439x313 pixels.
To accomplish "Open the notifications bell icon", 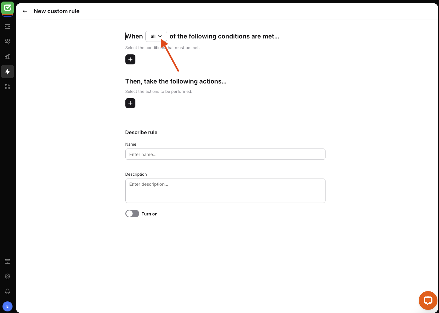I will point(8,291).
